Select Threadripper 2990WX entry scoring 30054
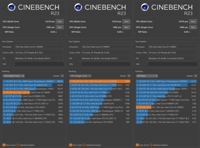Image resolution: width=200 pixels, height=148 pixels. click(x=33, y=81)
